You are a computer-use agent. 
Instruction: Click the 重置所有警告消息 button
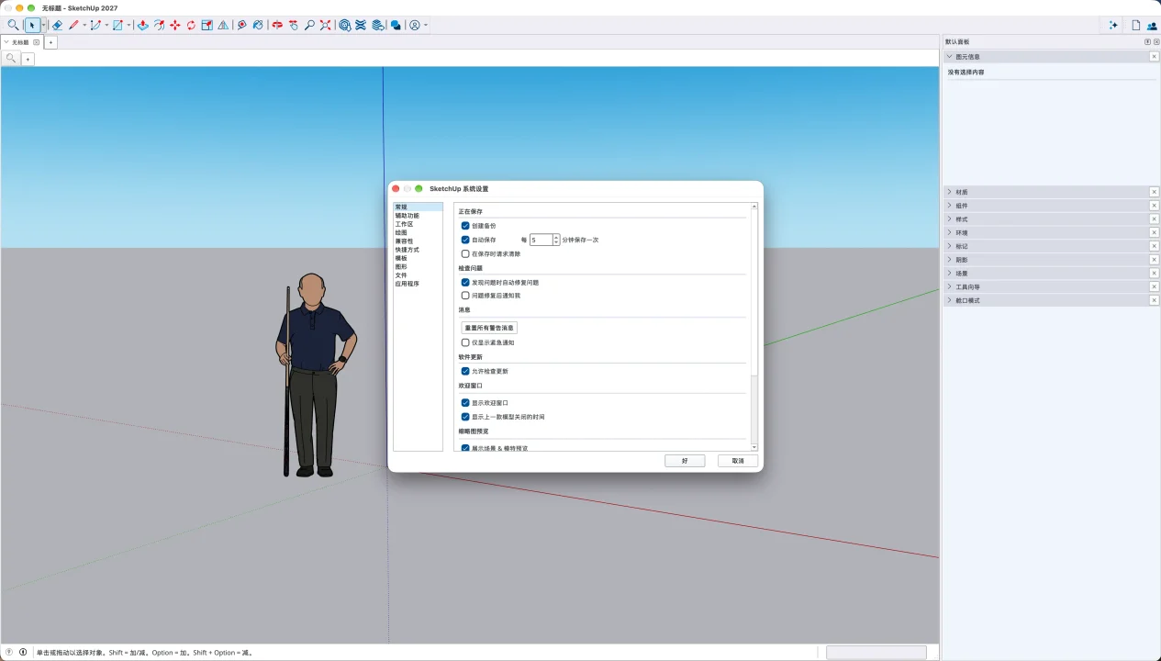pos(489,328)
